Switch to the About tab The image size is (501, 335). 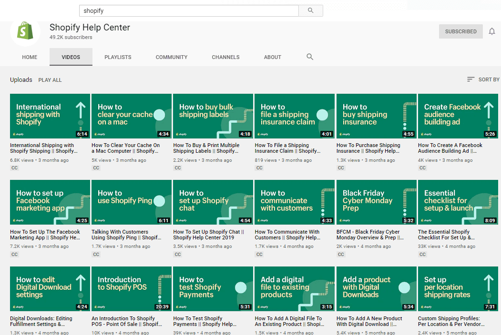(273, 57)
